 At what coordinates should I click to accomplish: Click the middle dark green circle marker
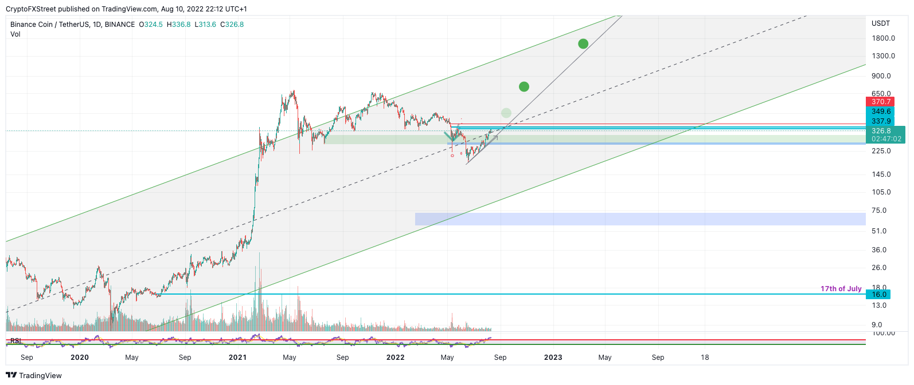pyautogui.click(x=524, y=86)
